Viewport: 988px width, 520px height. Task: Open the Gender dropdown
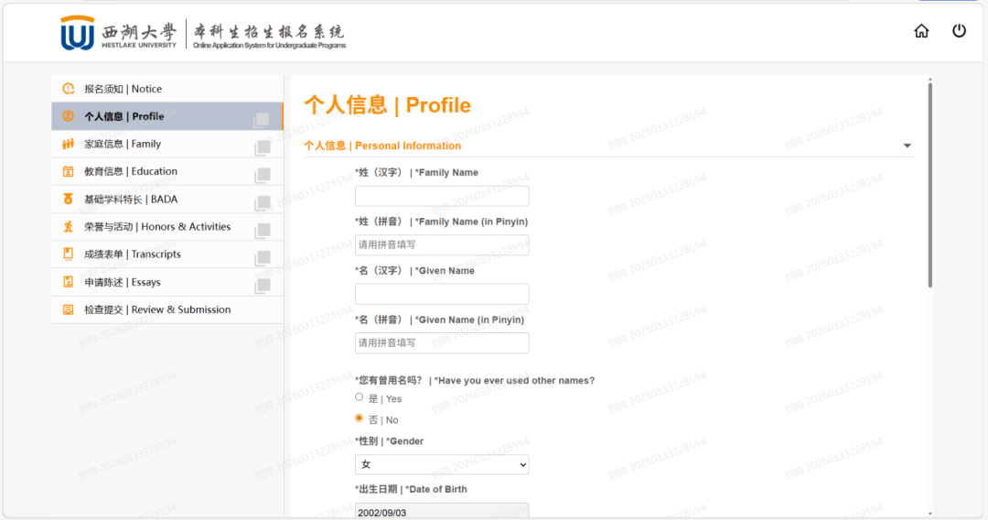[442, 465]
